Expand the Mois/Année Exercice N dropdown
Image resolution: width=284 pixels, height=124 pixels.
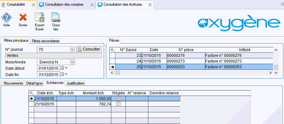tap(72, 62)
